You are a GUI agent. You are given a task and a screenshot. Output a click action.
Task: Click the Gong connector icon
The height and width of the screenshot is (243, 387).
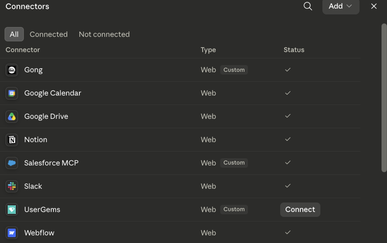12,70
